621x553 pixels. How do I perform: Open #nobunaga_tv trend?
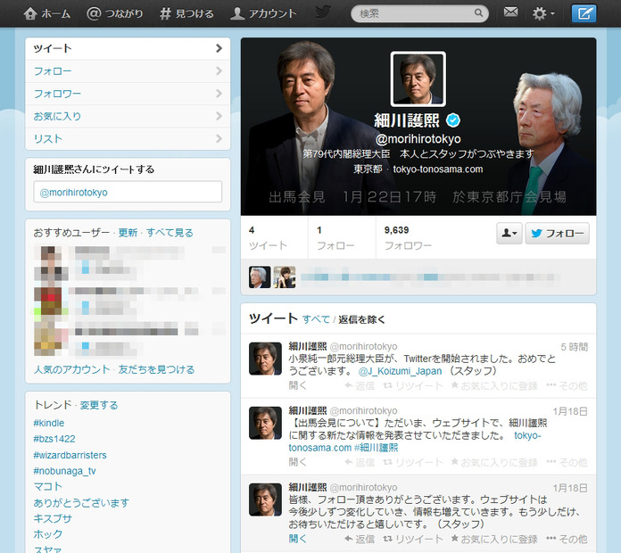pyautogui.click(x=64, y=471)
